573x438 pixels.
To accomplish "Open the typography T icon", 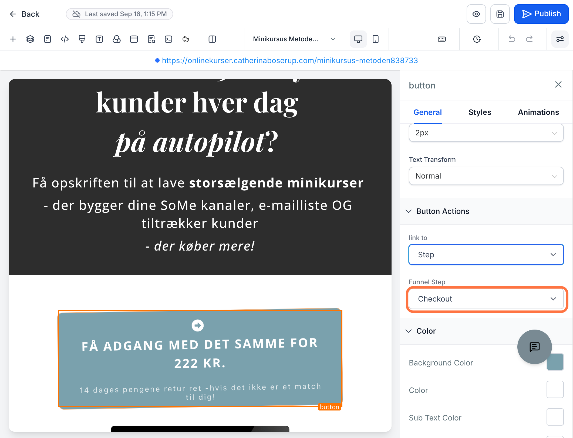I will [x=99, y=39].
